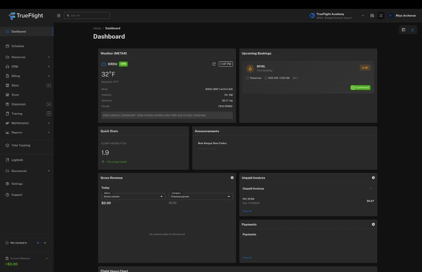Click the pencil edit dashboard icon

(x=412, y=30)
